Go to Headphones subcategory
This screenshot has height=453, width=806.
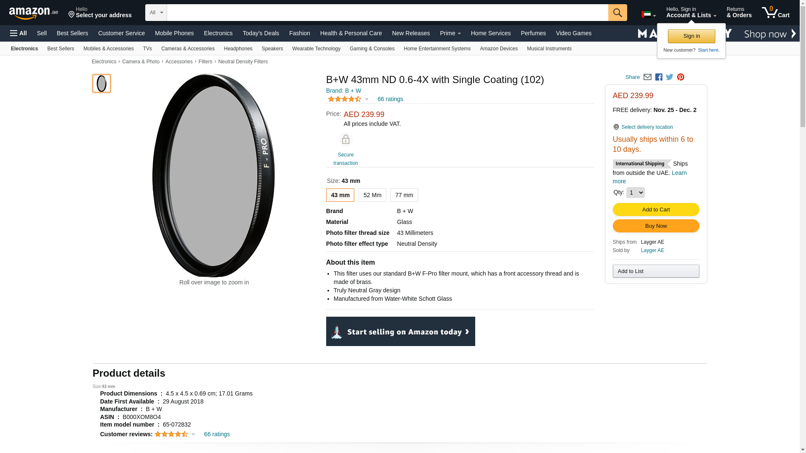[238, 49]
